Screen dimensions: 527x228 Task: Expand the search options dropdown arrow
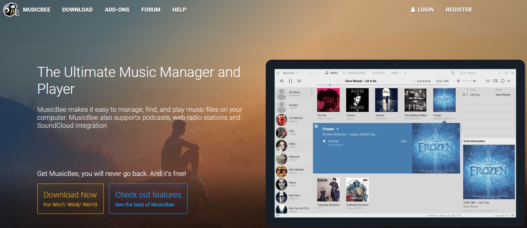pos(465,73)
